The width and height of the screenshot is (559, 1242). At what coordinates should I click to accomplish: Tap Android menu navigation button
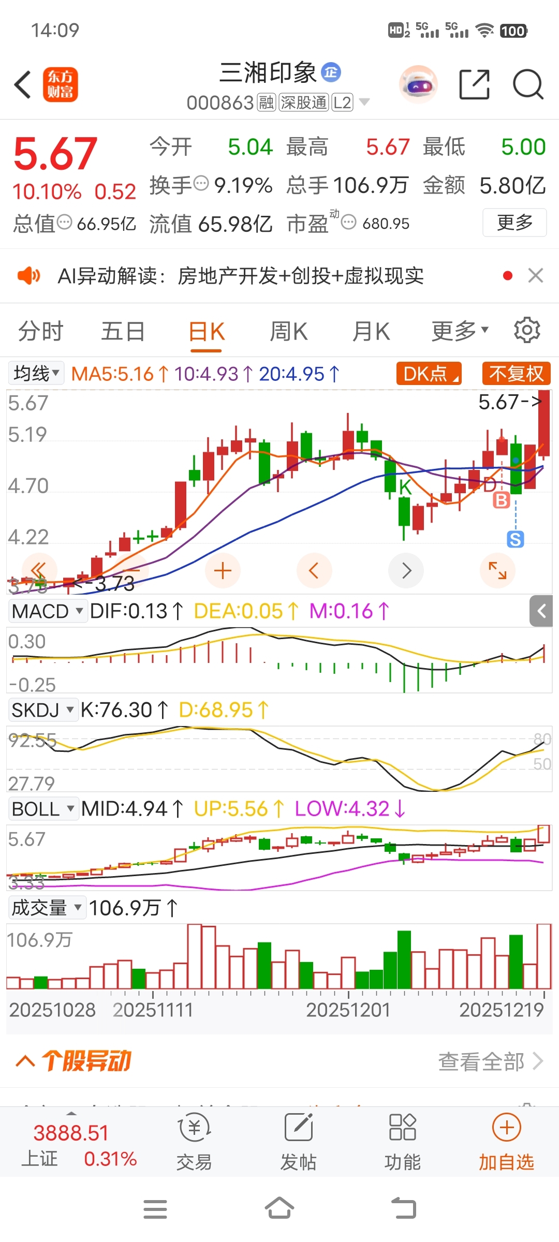[x=155, y=1209]
